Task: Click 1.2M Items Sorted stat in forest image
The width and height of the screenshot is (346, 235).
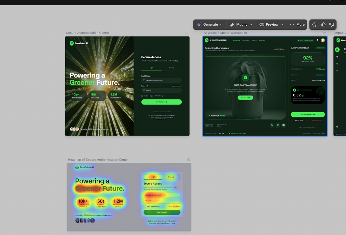Action: tap(117, 96)
